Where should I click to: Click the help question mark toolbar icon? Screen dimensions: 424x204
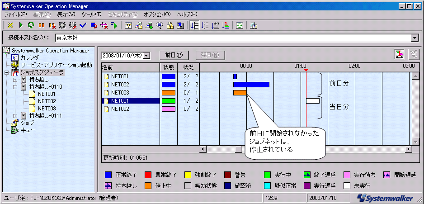pyautogui.click(x=254, y=25)
